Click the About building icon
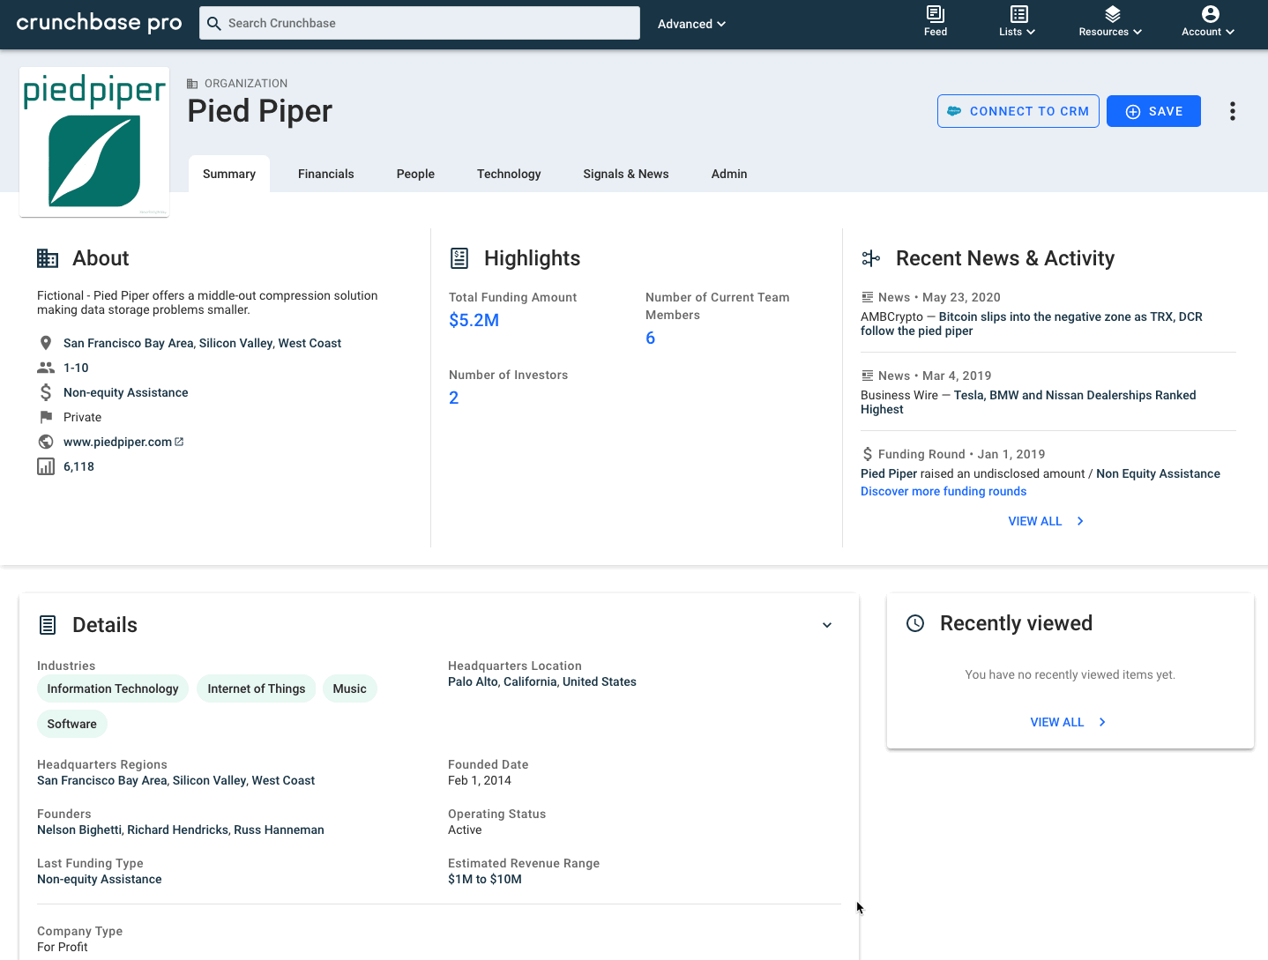1268x960 pixels. click(x=48, y=258)
